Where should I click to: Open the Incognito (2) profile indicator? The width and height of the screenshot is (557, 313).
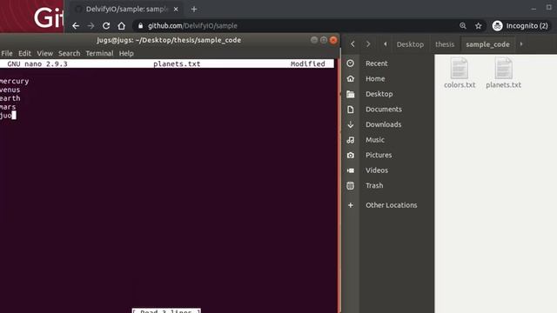(520, 26)
